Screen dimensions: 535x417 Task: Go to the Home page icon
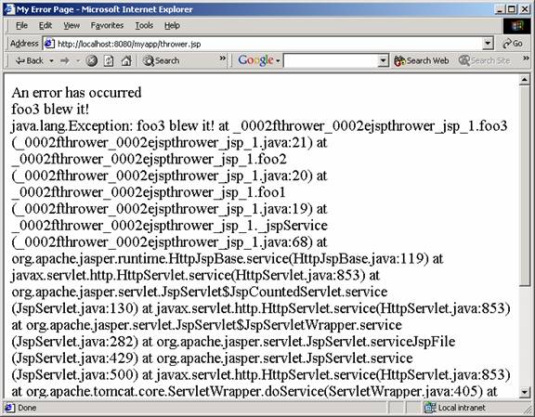click(126, 60)
